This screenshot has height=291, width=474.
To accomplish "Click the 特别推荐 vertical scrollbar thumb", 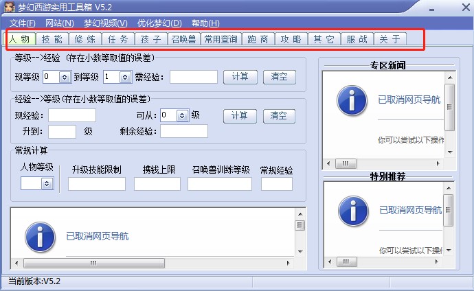I will pos(448,210).
